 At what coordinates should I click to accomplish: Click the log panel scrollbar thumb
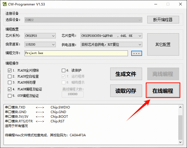point(180,127)
